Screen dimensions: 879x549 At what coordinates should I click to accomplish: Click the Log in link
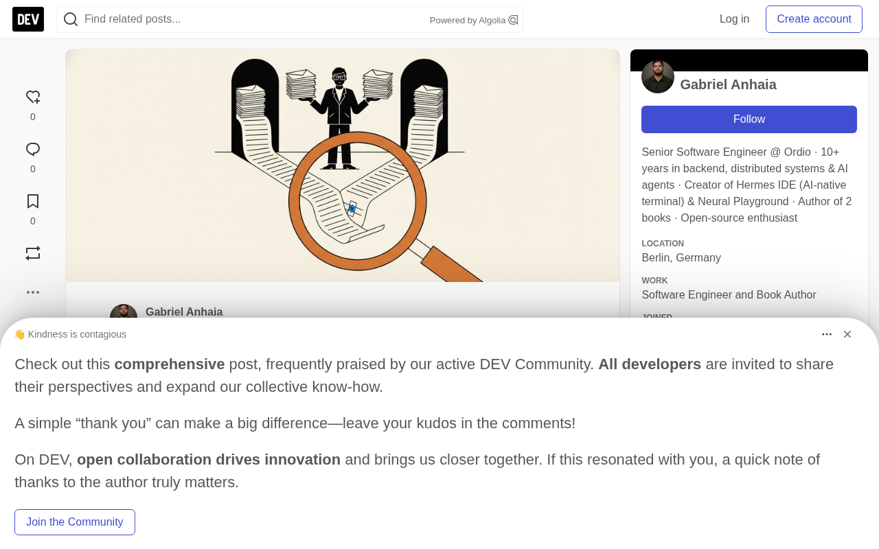pos(734,19)
